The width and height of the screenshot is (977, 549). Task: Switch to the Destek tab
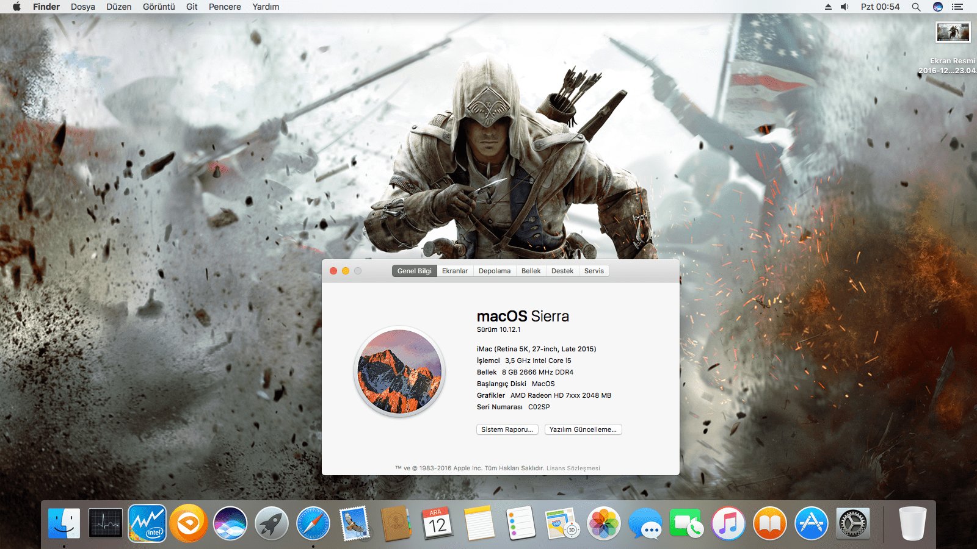[x=562, y=271]
